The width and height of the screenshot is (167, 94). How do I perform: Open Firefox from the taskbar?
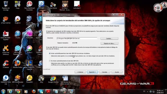[x=34, y=92]
